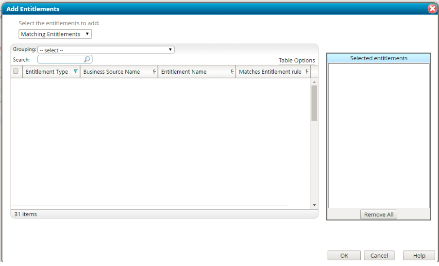The image size is (439, 266).
Task: Toggle the select-all checkbox in the table header
Action: [x=16, y=72]
